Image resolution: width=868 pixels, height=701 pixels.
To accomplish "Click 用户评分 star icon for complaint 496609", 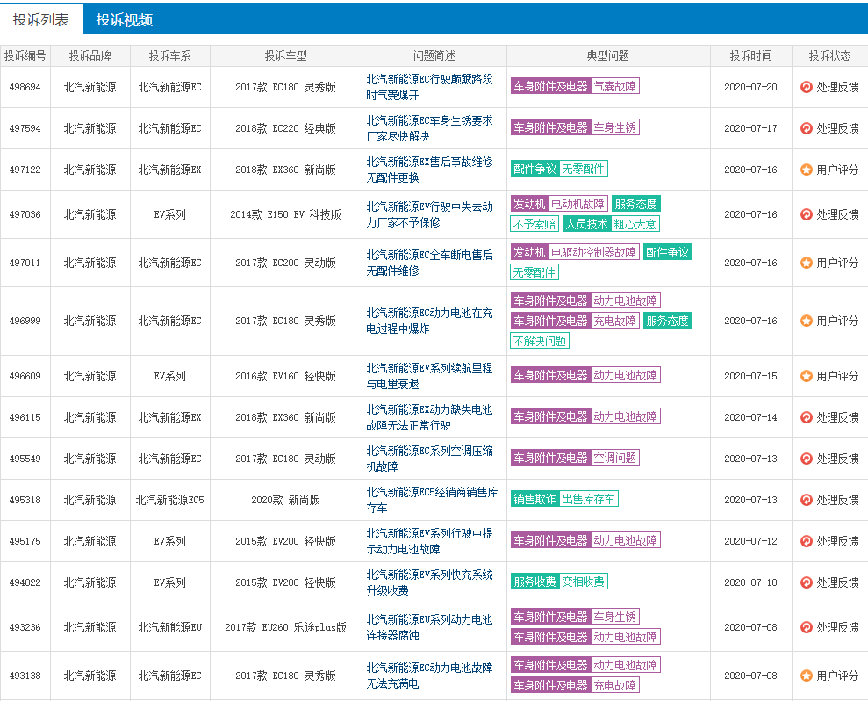I will [806, 376].
